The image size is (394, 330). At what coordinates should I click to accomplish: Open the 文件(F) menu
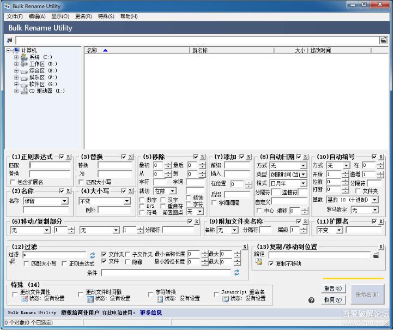point(15,16)
